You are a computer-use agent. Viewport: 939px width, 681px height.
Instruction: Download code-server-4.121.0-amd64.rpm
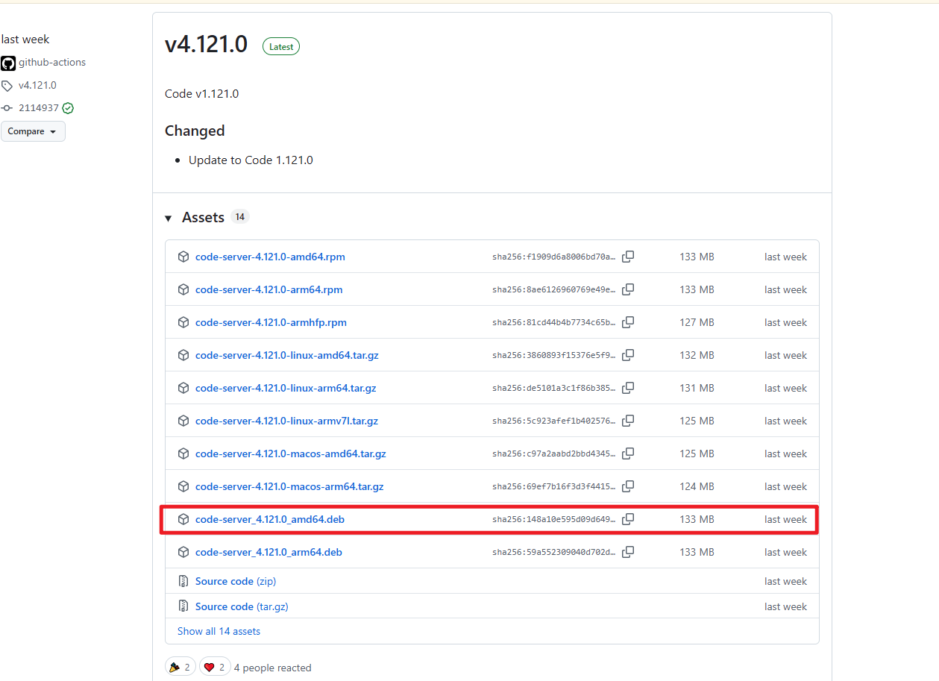tap(270, 257)
